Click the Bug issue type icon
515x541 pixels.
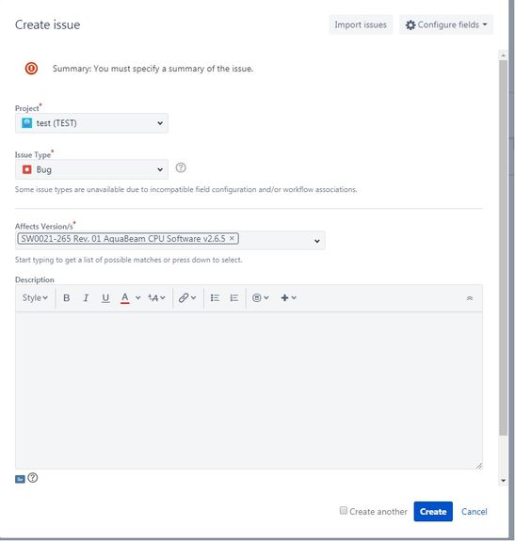pos(27,169)
